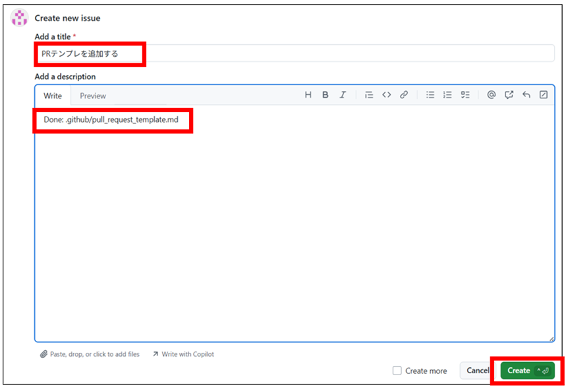Select the Write tab
Image resolution: width=568 pixels, height=391 pixels.
click(x=53, y=96)
